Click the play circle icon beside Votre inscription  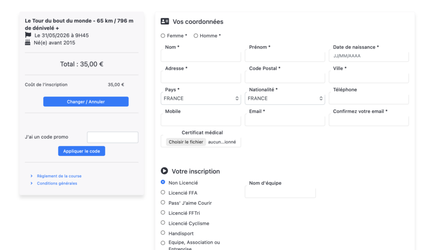tap(164, 171)
